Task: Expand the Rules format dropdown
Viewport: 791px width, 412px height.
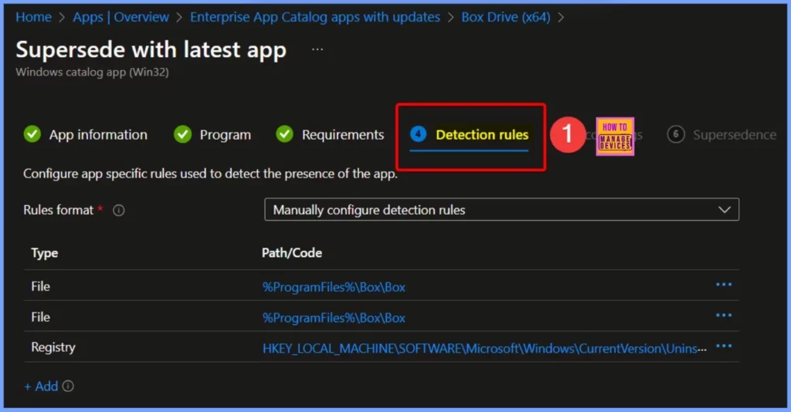Action: [501, 210]
